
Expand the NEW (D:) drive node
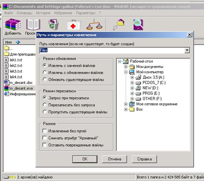[132, 88]
